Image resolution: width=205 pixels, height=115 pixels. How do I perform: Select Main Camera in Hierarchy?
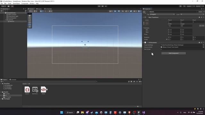coord(12,15)
